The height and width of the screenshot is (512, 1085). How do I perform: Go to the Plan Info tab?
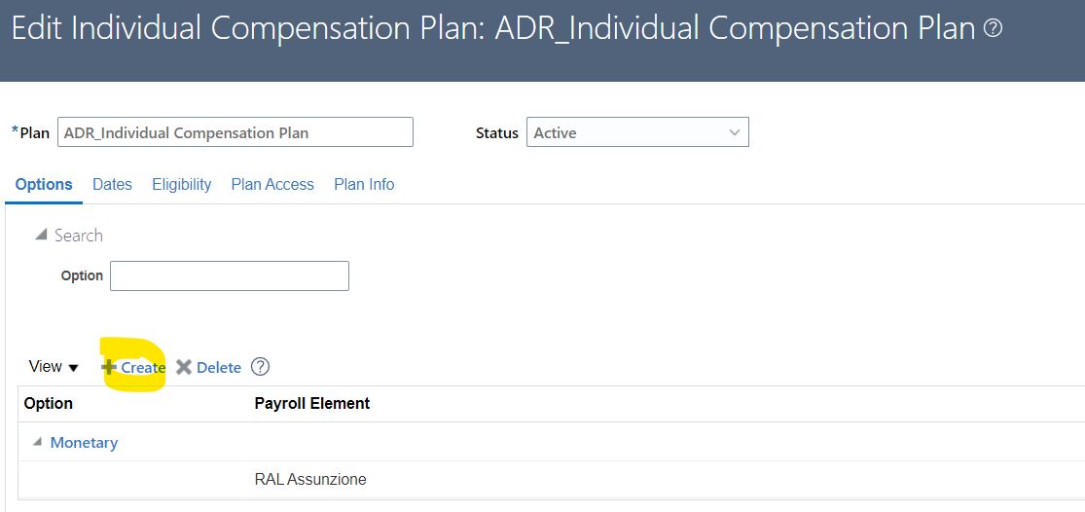tap(364, 185)
